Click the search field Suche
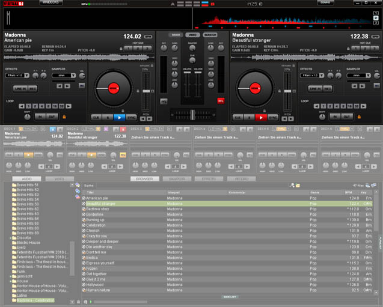 pos(192,186)
